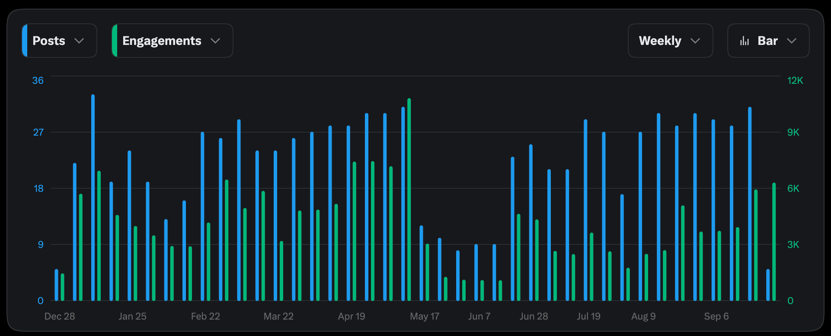
Task: Click the "Apr 19" date label
Action: pos(352,316)
